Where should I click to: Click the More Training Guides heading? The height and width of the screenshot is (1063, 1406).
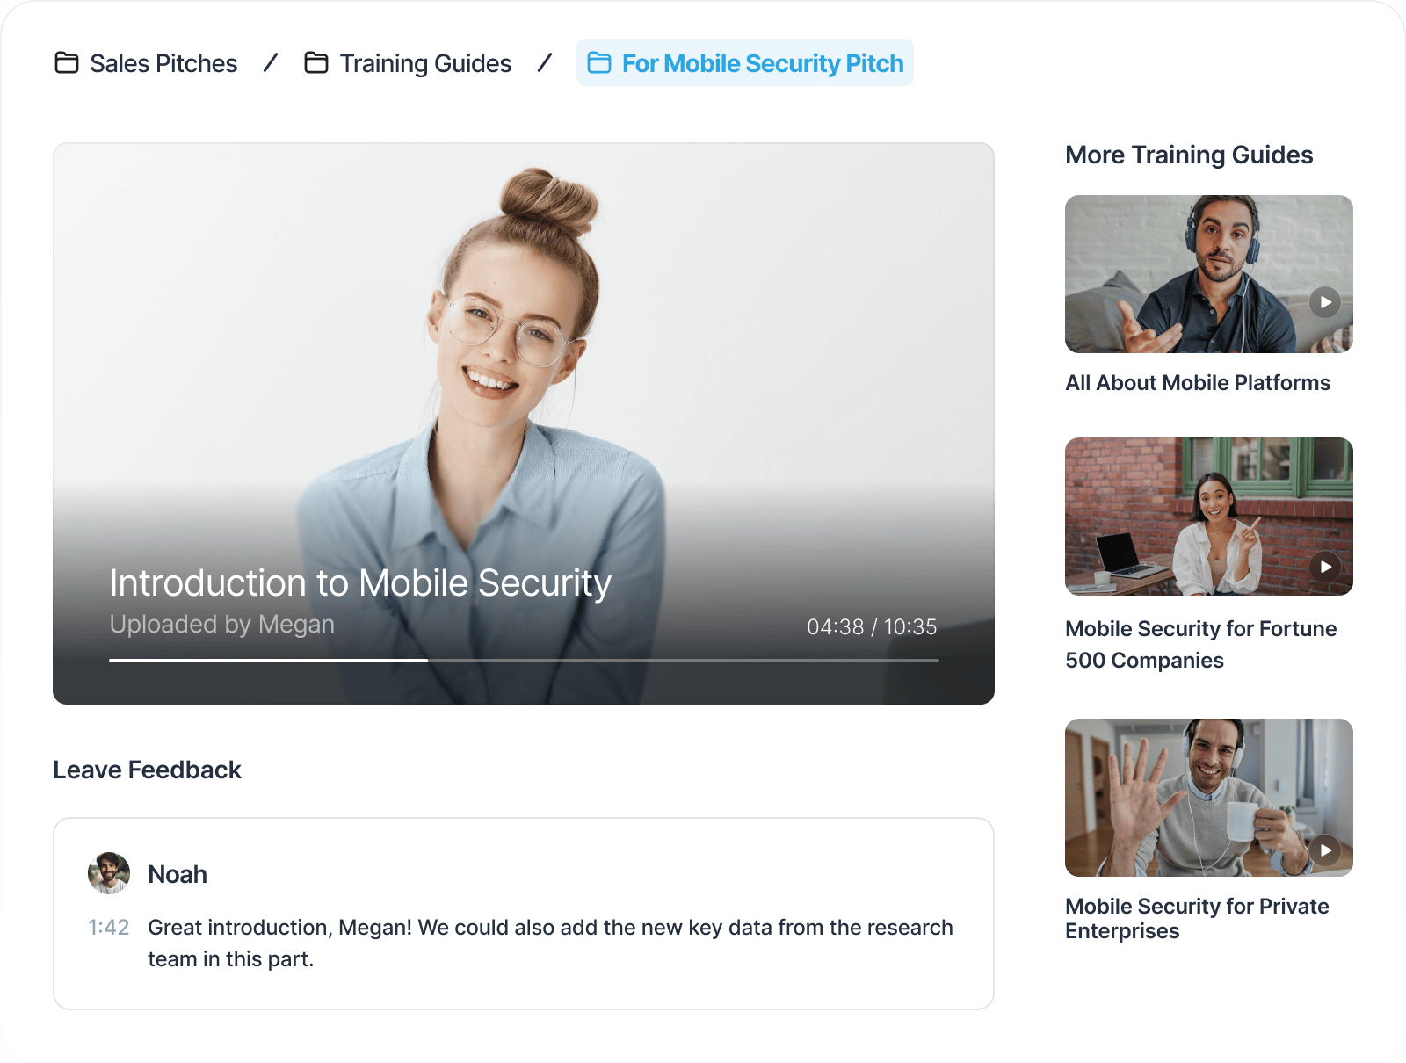[x=1189, y=155]
